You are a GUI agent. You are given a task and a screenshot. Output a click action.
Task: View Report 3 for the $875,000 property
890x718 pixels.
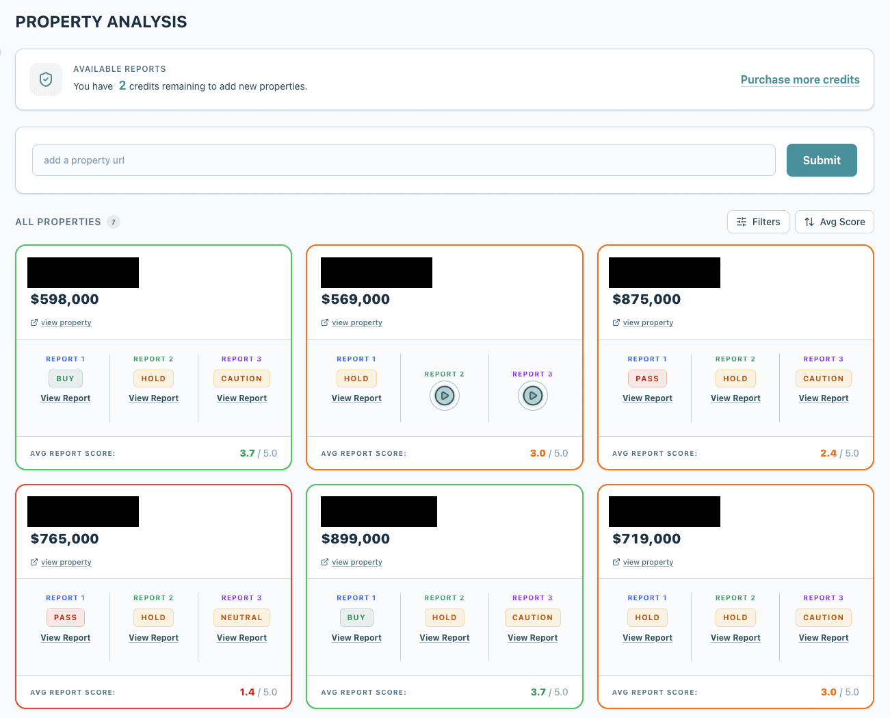coord(824,398)
